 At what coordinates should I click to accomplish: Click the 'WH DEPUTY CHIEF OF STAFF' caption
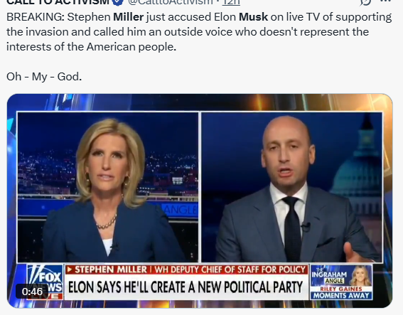coord(230,269)
